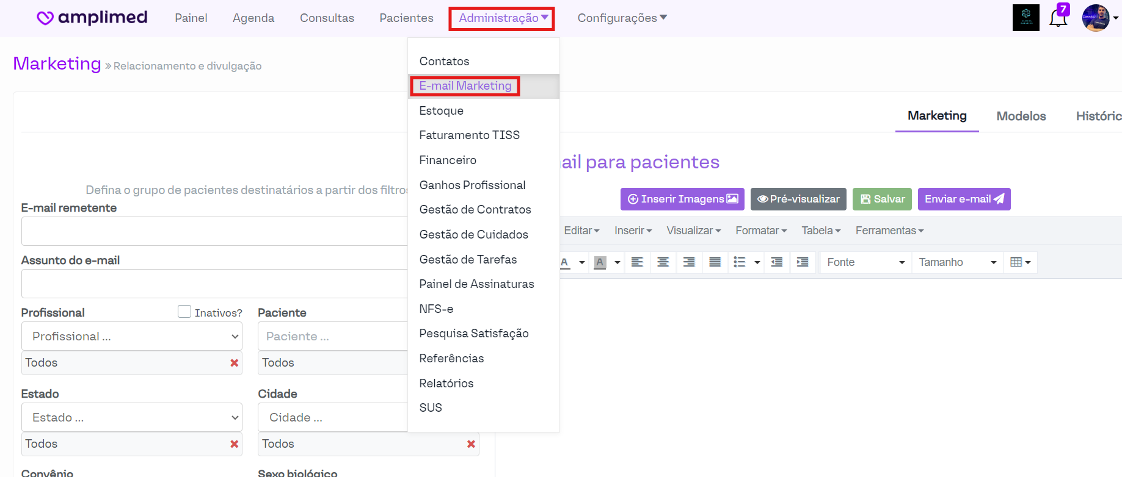This screenshot has width=1122, height=477.
Task: Open the Fonte font dropdown
Action: coord(865,262)
